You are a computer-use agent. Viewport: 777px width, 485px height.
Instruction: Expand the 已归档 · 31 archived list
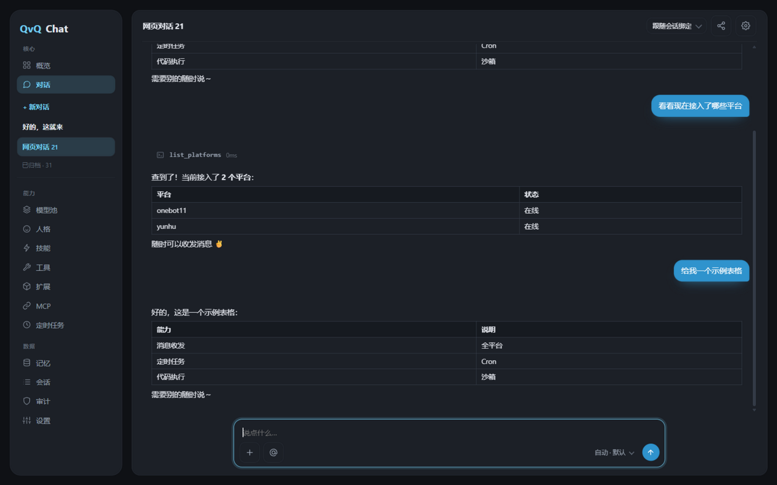[x=37, y=165]
